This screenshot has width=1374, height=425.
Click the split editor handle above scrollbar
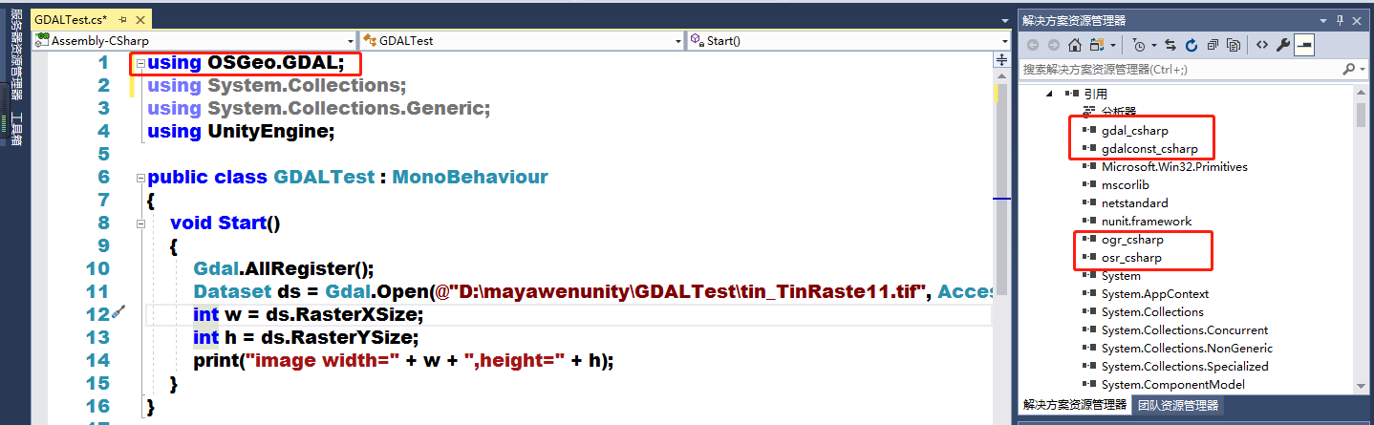tap(1001, 59)
